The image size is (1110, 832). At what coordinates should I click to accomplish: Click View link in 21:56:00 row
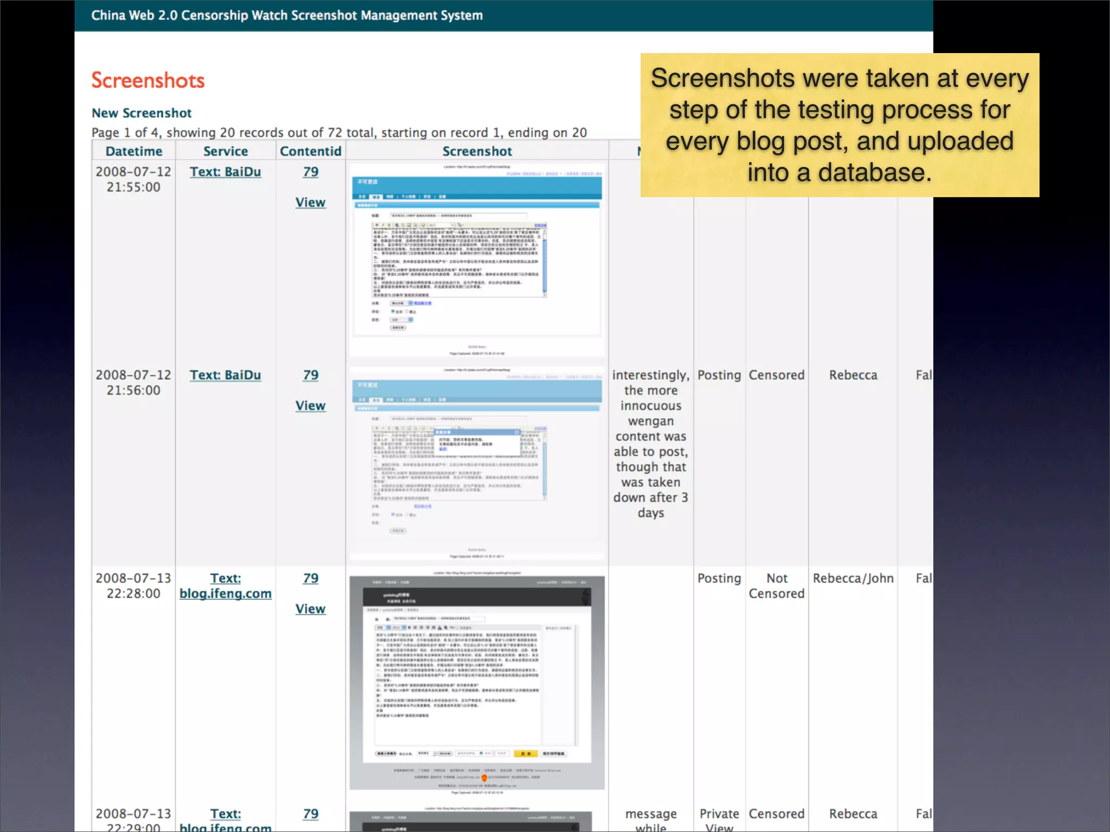pos(311,406)
